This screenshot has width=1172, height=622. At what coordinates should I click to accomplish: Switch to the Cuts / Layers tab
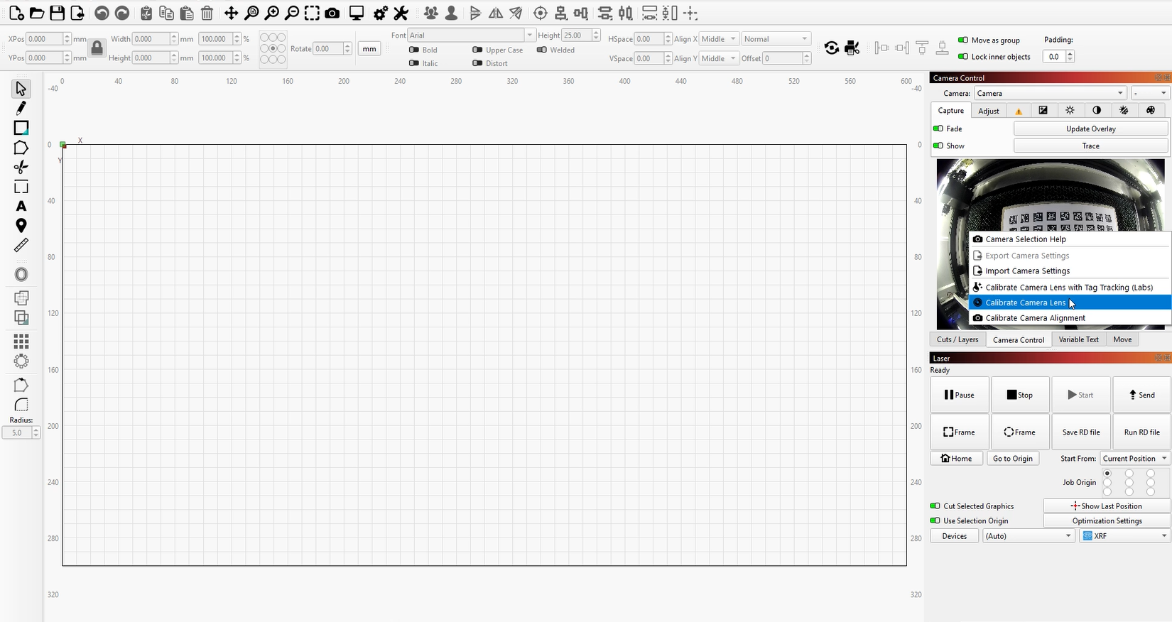click(x=957, y=339)
